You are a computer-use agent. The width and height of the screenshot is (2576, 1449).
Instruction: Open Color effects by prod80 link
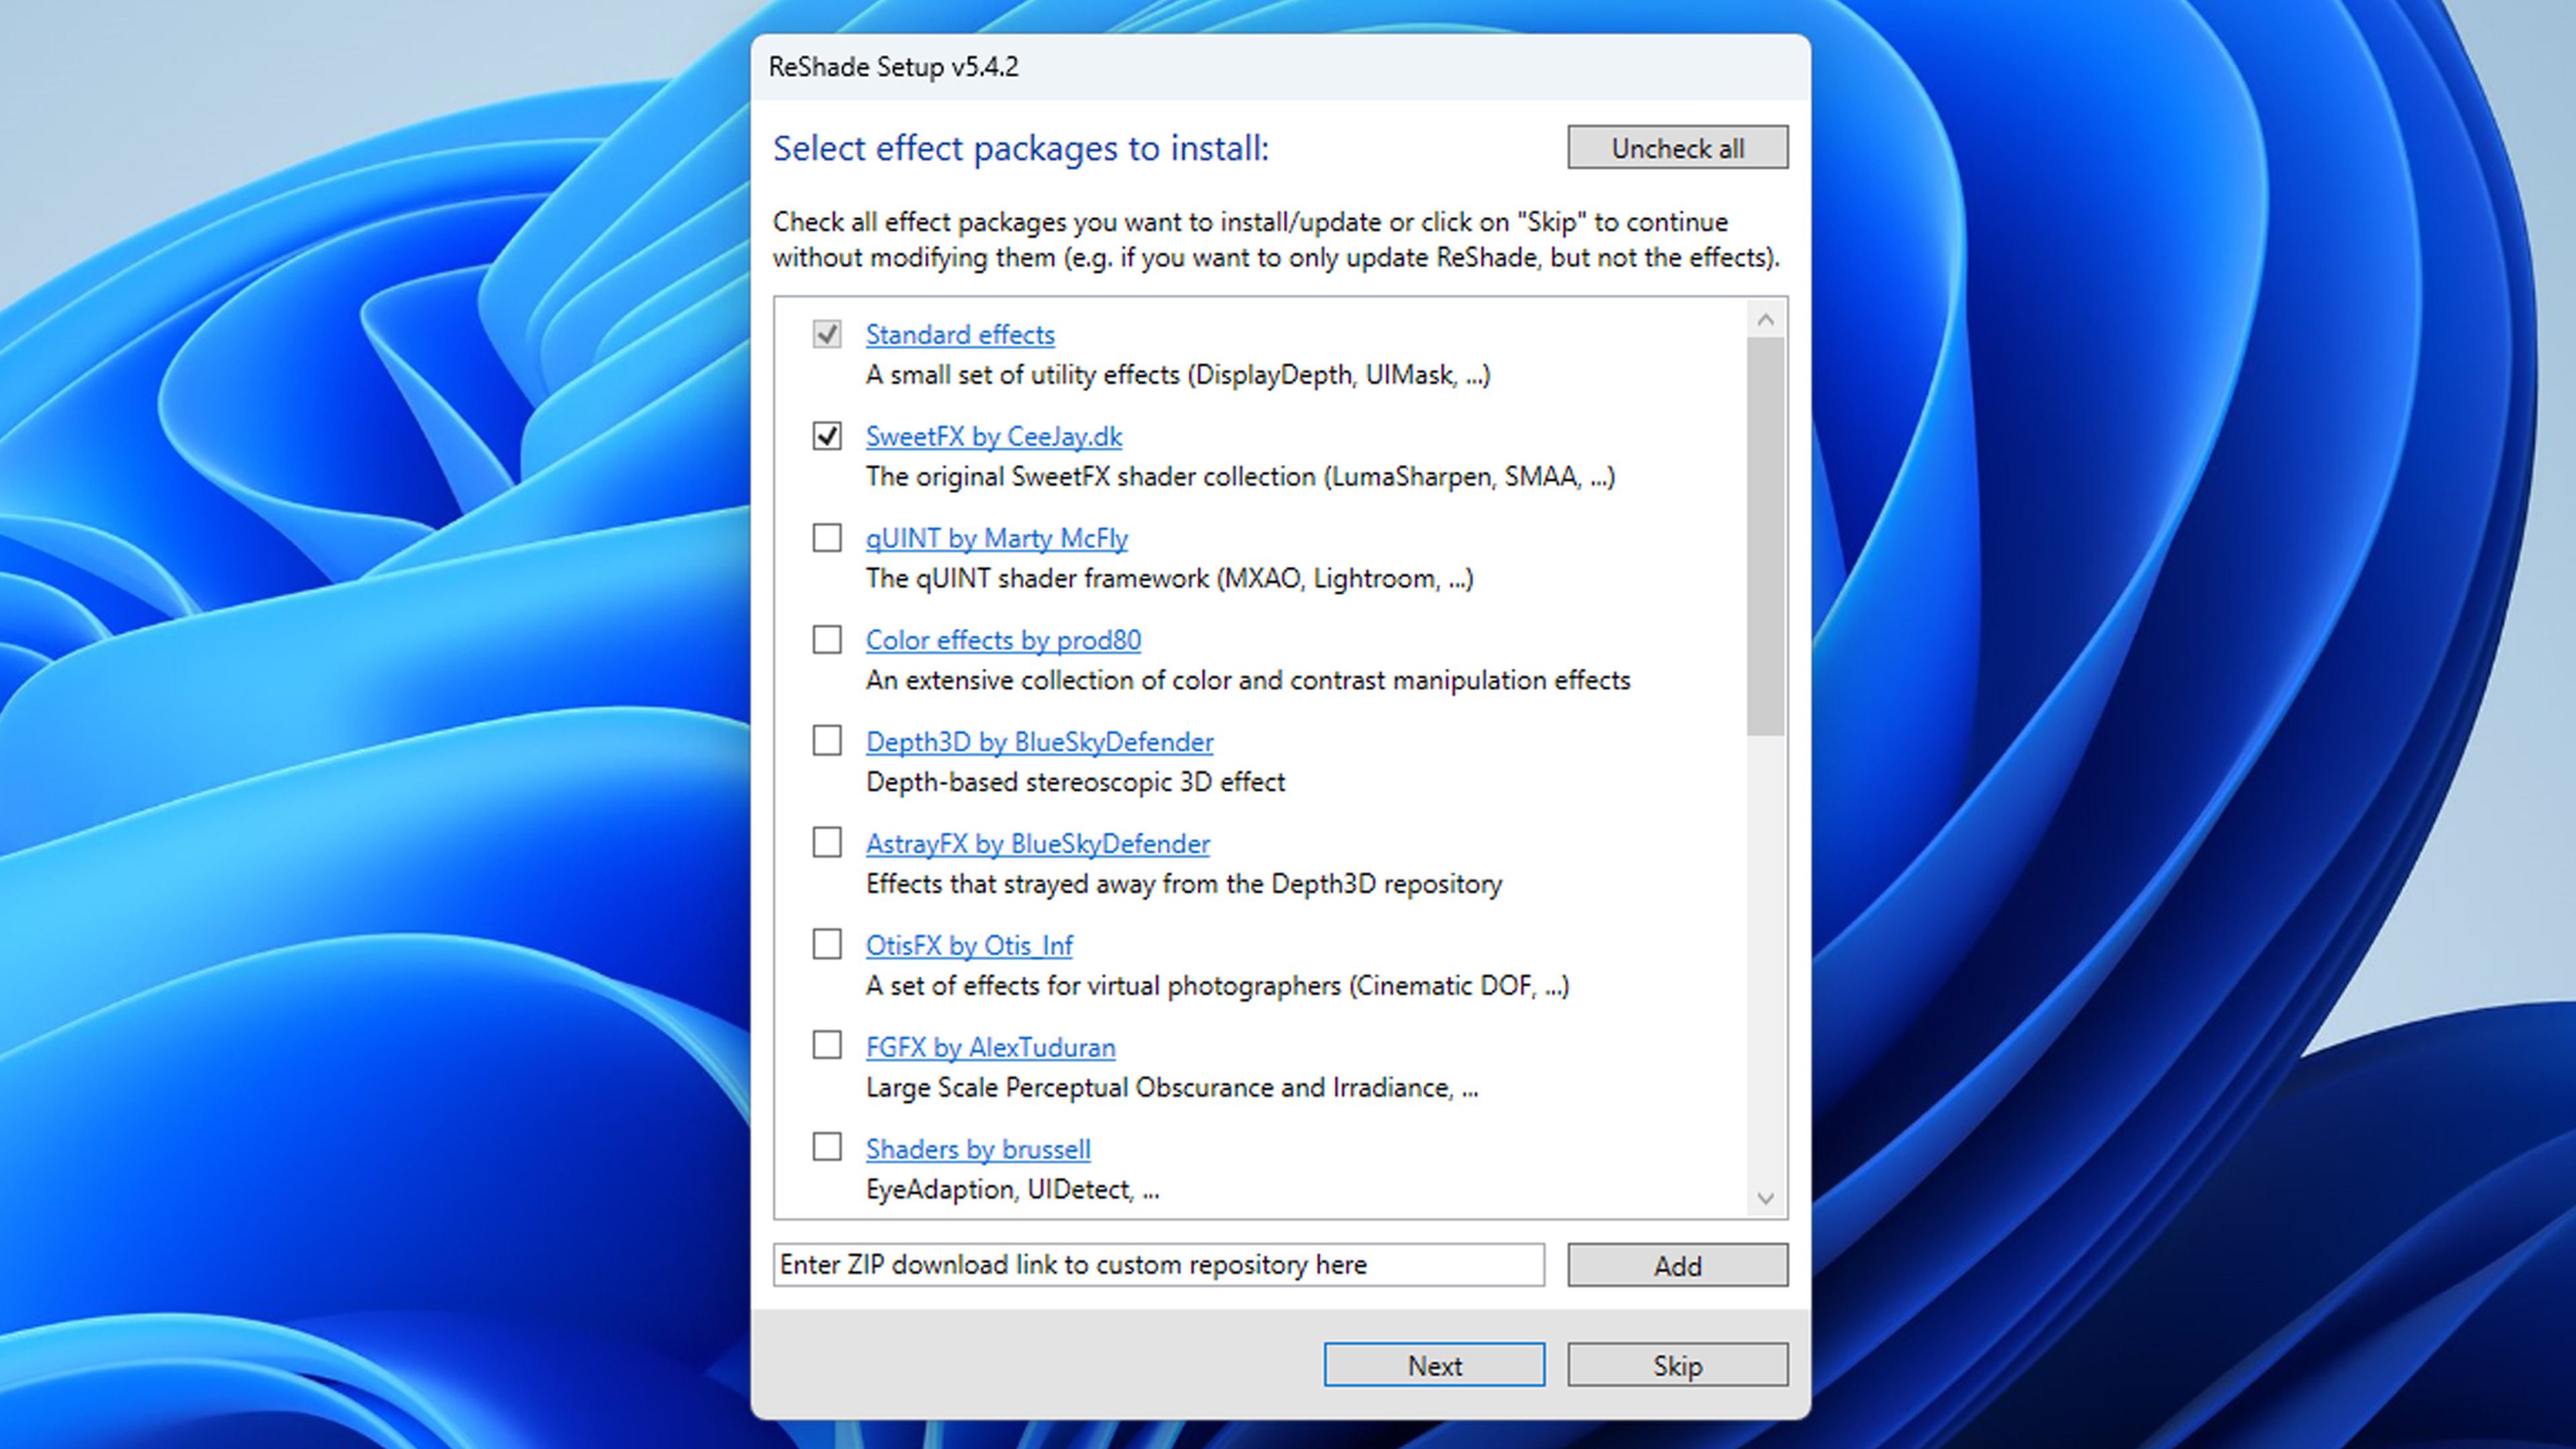point(1003,640)
